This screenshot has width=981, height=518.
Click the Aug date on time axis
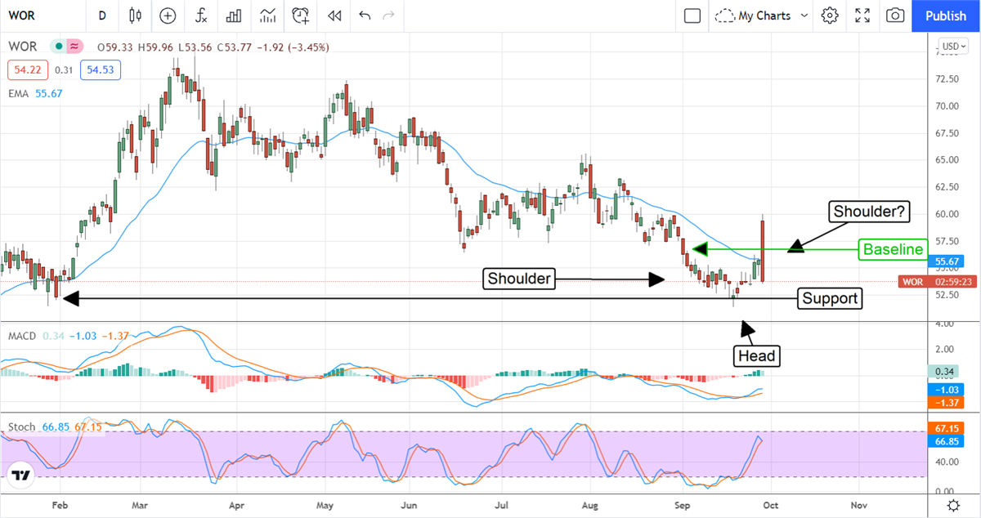tap(589, 506)
